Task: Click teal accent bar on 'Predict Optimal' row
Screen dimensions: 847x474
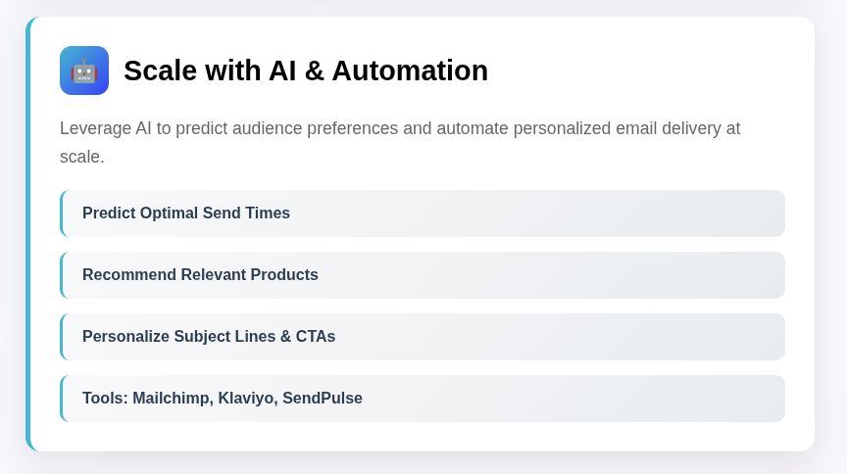Action: pos(62,213)
